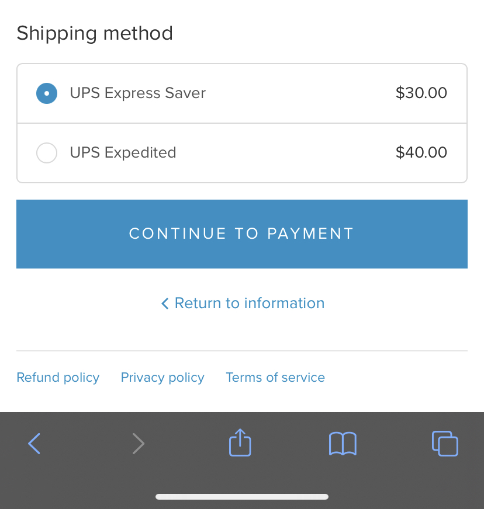Tap the empty UPS Expedited row area

pos(286,153)
